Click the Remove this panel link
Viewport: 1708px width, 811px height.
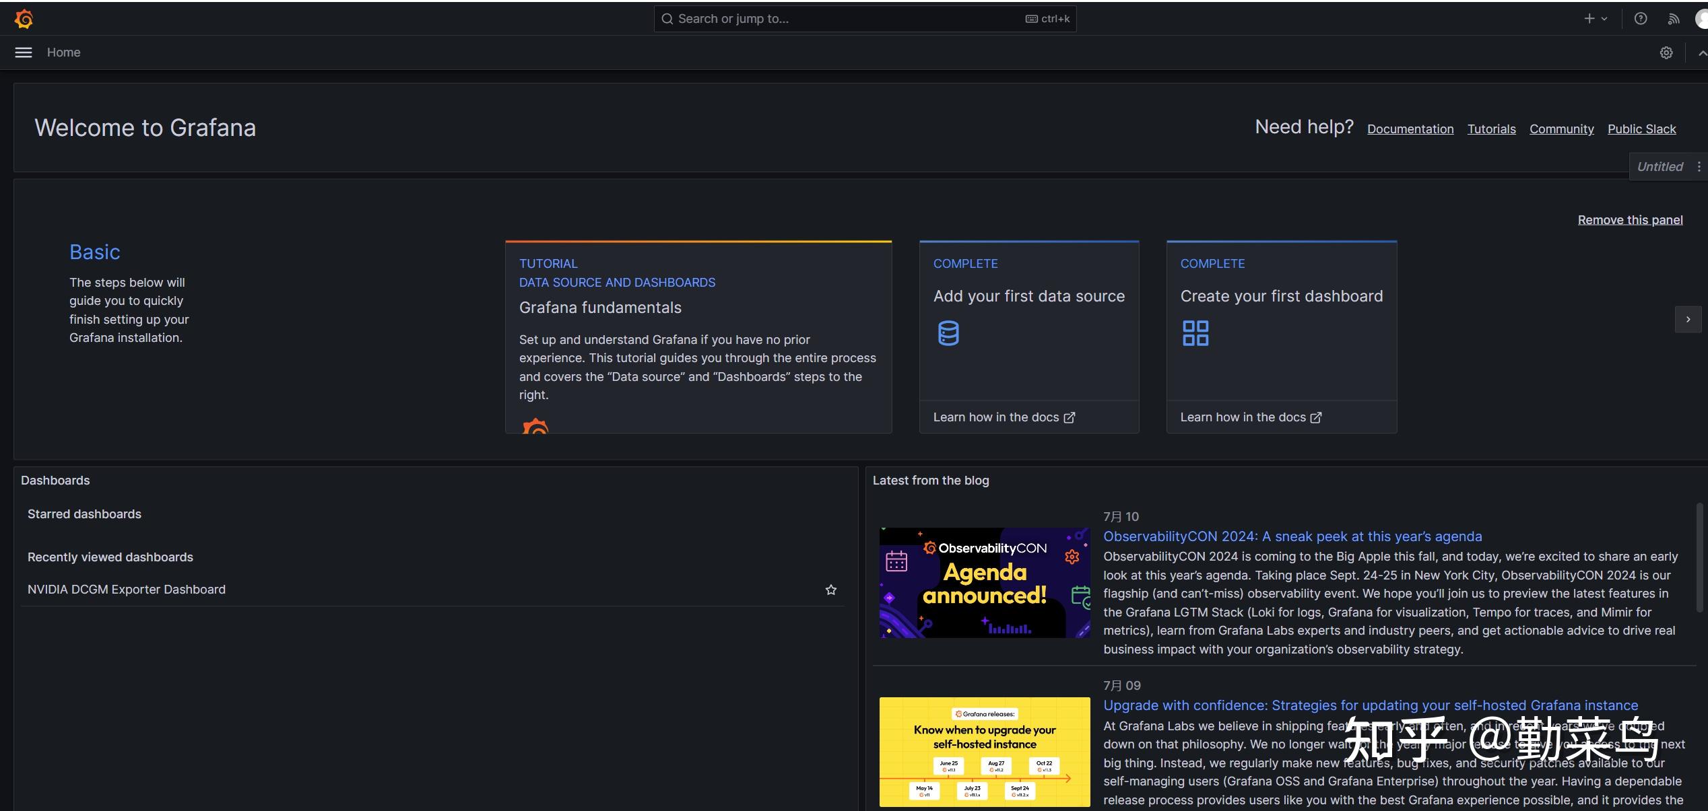[1630, 220]
